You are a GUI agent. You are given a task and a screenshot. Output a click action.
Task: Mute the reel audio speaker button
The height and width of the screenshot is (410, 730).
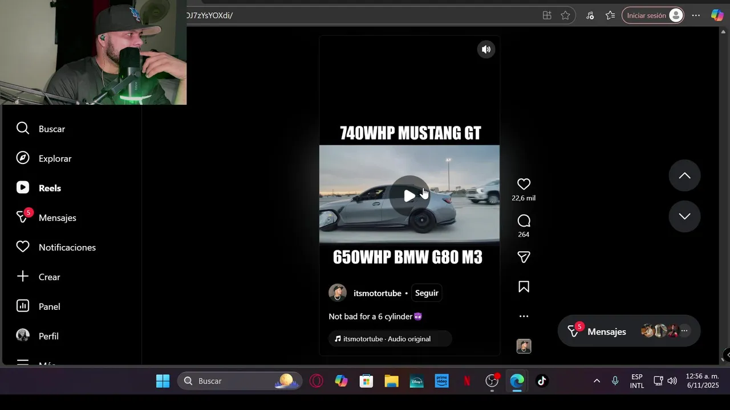point(486,50)
